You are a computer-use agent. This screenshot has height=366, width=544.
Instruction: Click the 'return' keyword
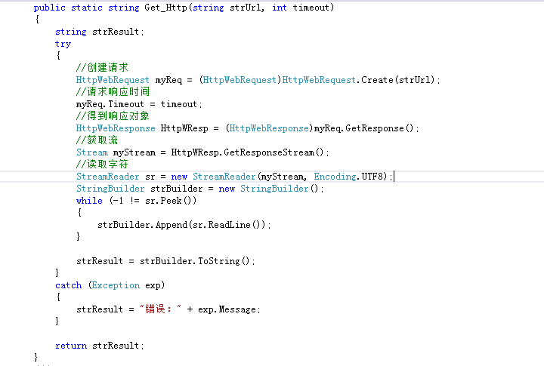point(71,346)
